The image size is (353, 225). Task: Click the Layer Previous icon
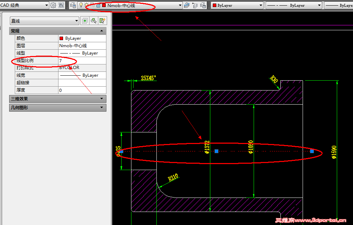tap(195, 5)
